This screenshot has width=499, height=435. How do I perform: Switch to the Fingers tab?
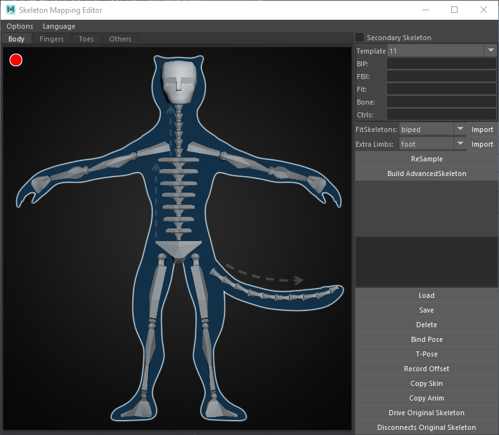pyautogui.click(x=52, y=39)
